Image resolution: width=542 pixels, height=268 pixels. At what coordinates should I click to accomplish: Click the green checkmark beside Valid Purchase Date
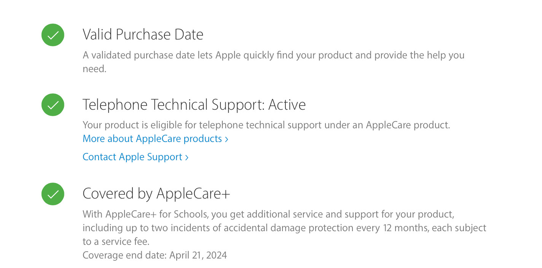click(x=53, y=35)
